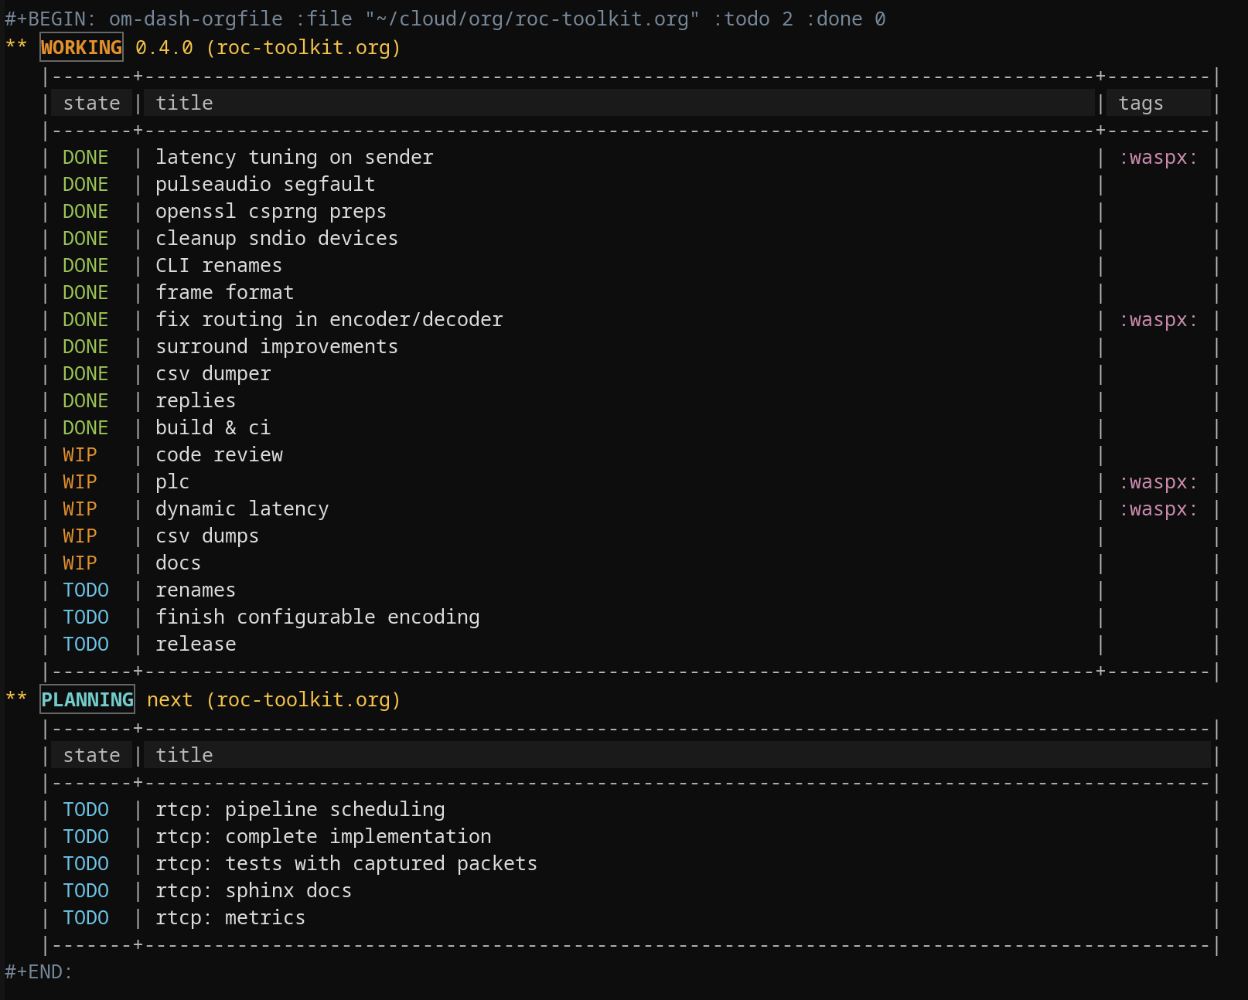Click the "rtcp: sphinx docs" title
The width and height of the screenshot is (1248, 1000).
click(x=254, y=891)
